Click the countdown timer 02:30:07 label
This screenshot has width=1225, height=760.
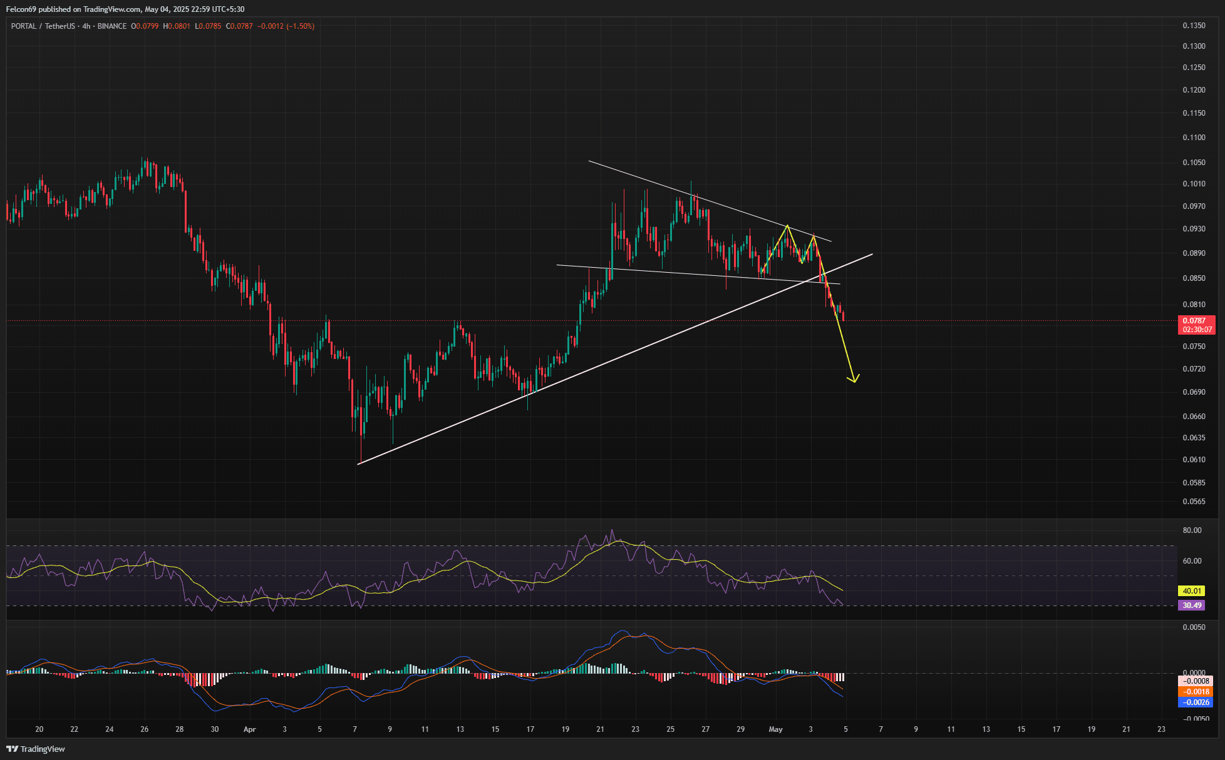[1197, 330]
